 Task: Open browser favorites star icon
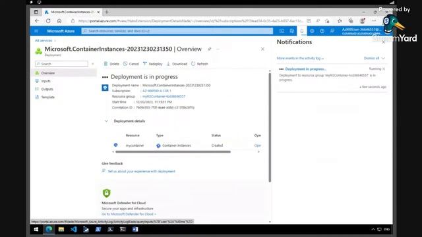tap(340, 21)
